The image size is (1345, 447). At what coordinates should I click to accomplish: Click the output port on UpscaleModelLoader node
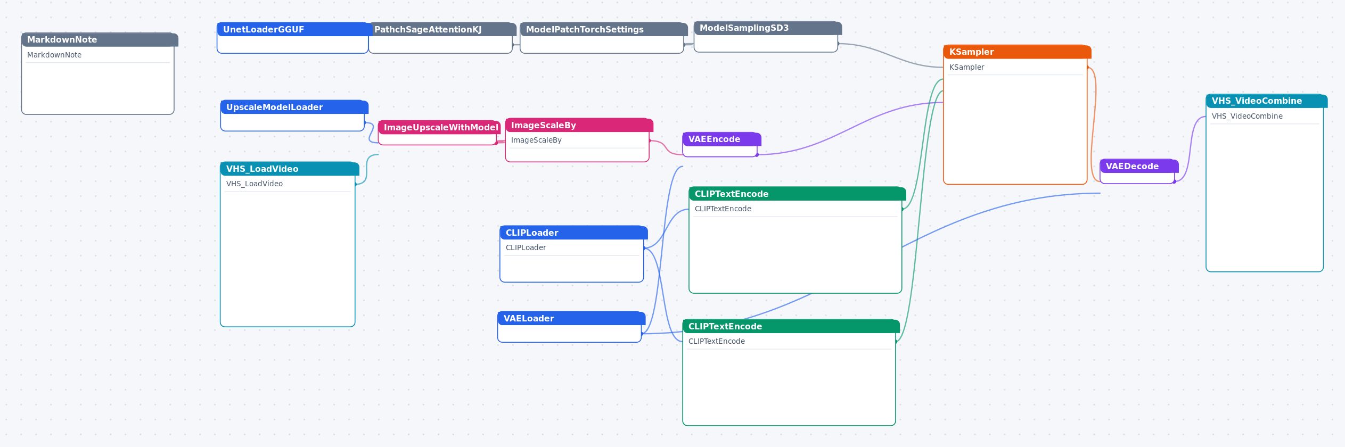point(365,123)
